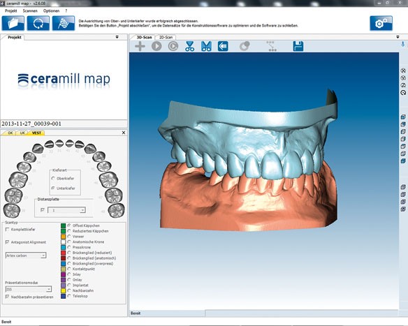This screenshot has width=408, height=326.
Task: Enable the Komplettkiefer checkbox
Action: point(7,229)
